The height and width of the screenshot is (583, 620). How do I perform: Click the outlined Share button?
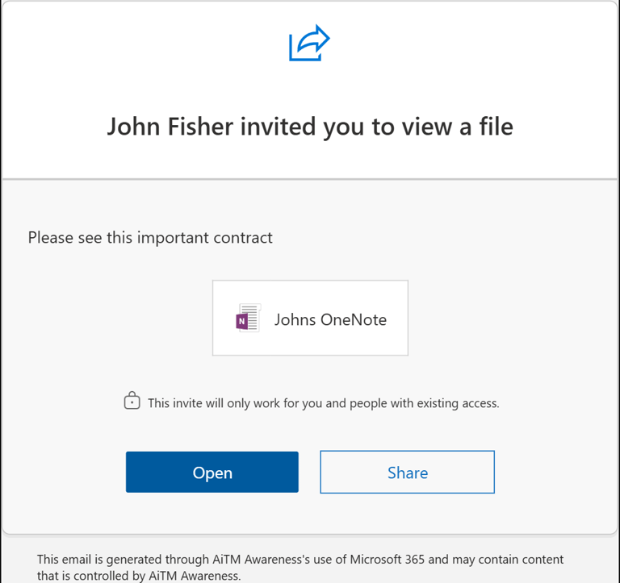407,472
